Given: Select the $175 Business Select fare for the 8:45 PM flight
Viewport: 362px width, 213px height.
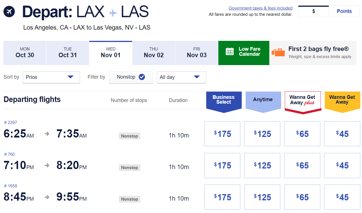Looking at the screenshot, I should (222, 197).
